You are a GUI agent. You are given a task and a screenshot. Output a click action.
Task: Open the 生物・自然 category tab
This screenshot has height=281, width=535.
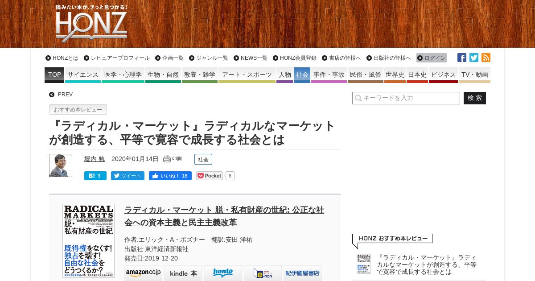click(163, 75)
